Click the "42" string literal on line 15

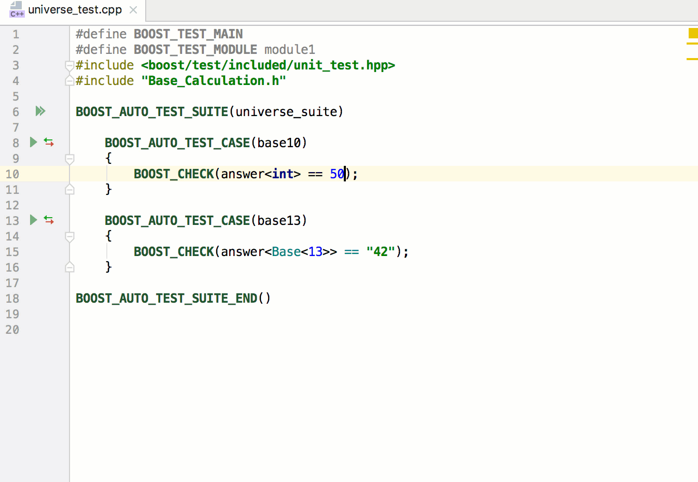click(x=381, y=252)
